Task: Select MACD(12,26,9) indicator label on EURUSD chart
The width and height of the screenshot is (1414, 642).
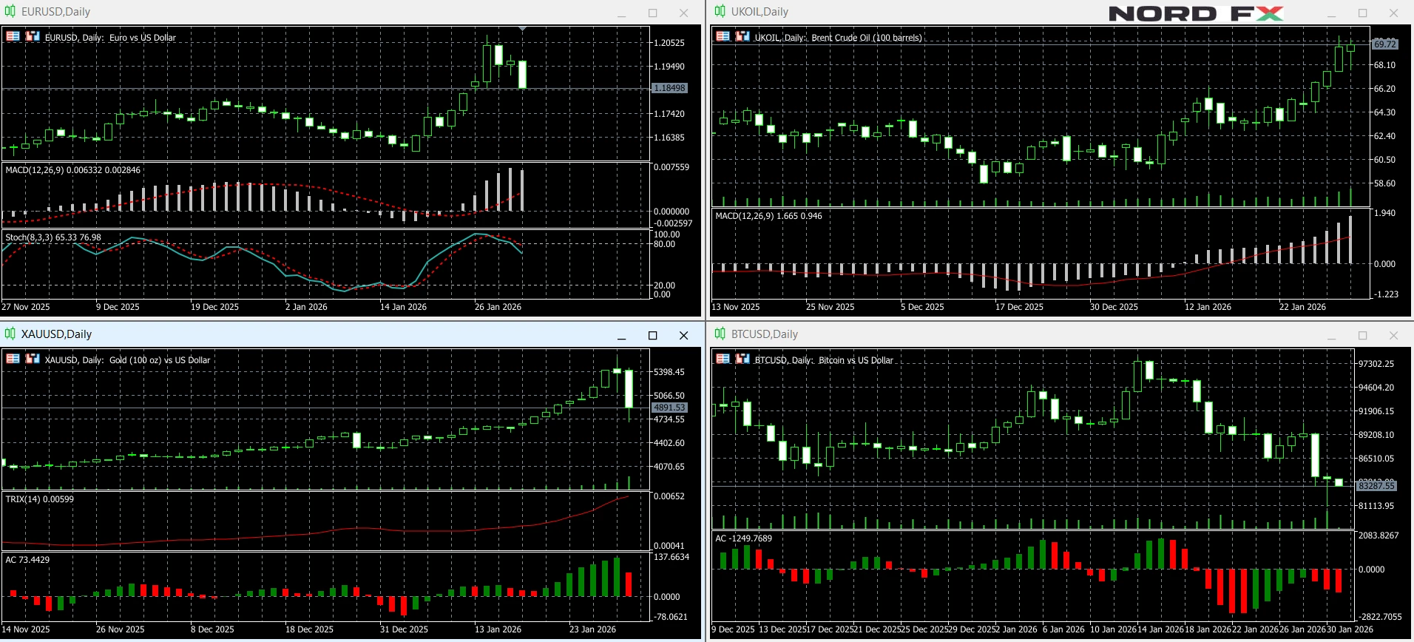Action: pos(72,170)
